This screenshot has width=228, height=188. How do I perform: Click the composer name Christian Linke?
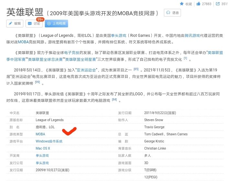click(155, 148)
